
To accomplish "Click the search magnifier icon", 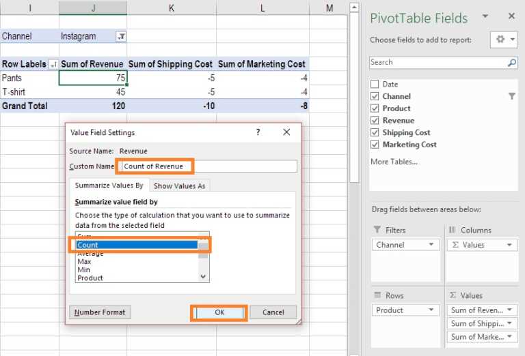I will (x=512, y=63).
